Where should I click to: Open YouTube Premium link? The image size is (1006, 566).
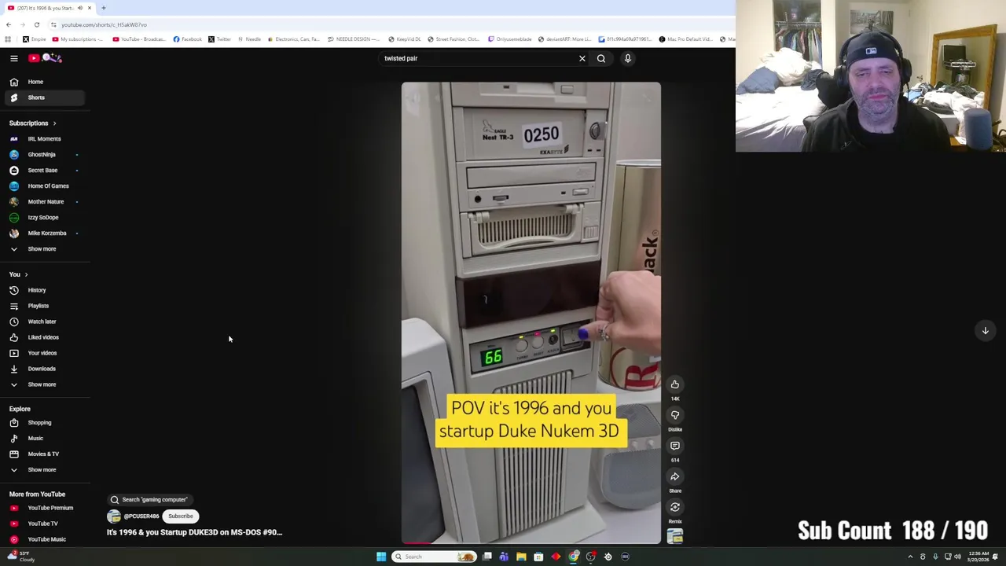click(x=45, y=508)
